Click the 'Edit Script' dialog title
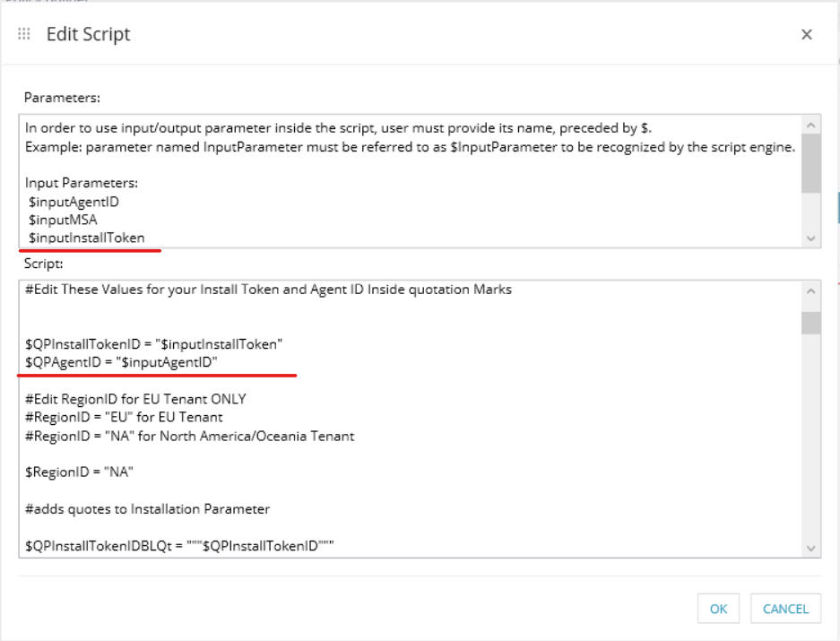Screen dimensions: 840x641 (x=89, y=34)
